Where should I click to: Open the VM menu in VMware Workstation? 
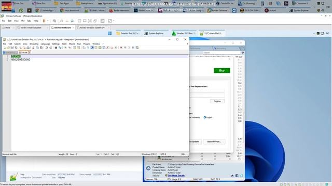coord(23,21)
